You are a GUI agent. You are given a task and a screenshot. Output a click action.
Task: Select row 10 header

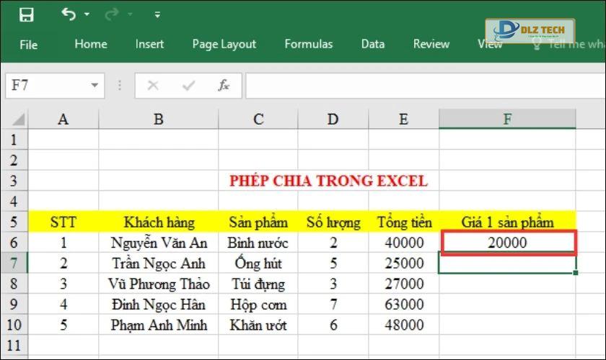tap(14, 325)
